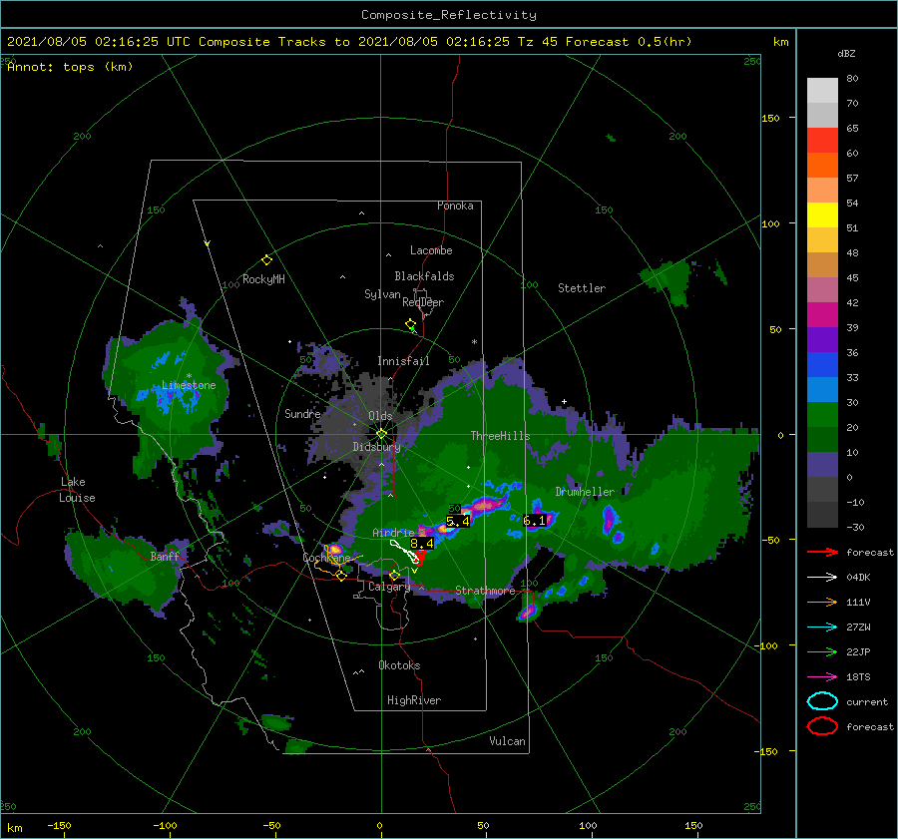Click the Ponoka city label
This screenshot has width=898, height=839.
(x=455, y=206)
